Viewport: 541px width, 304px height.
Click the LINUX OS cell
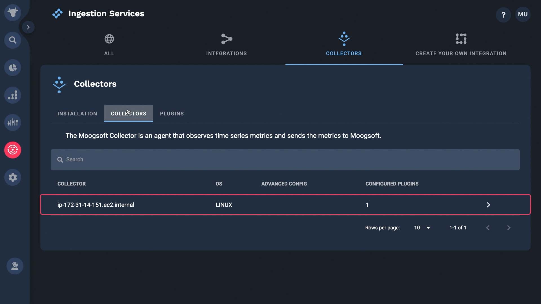[x=224, y=205]
